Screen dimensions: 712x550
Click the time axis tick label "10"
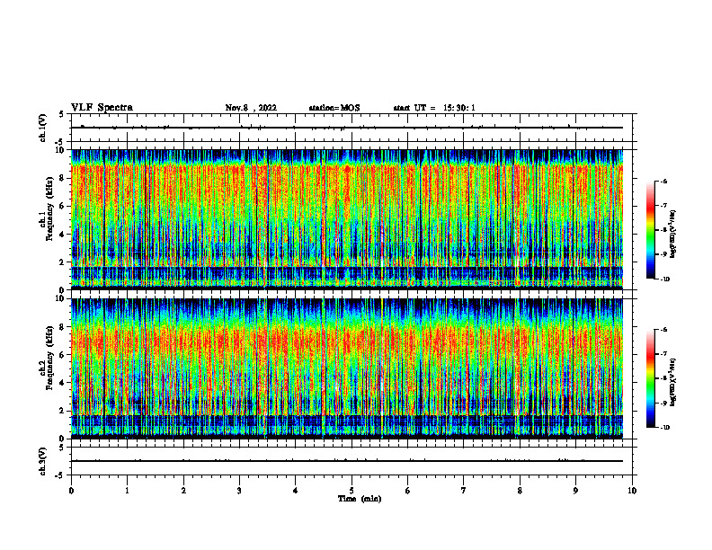632,491
